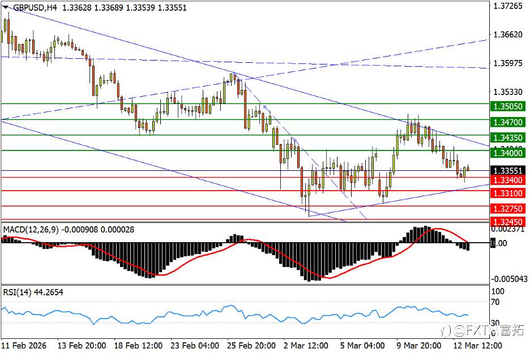Select the -0.005043 MACD scale value
Image resolution: width=530 pixels, height=353 pixels.
[x=509, y=279]
